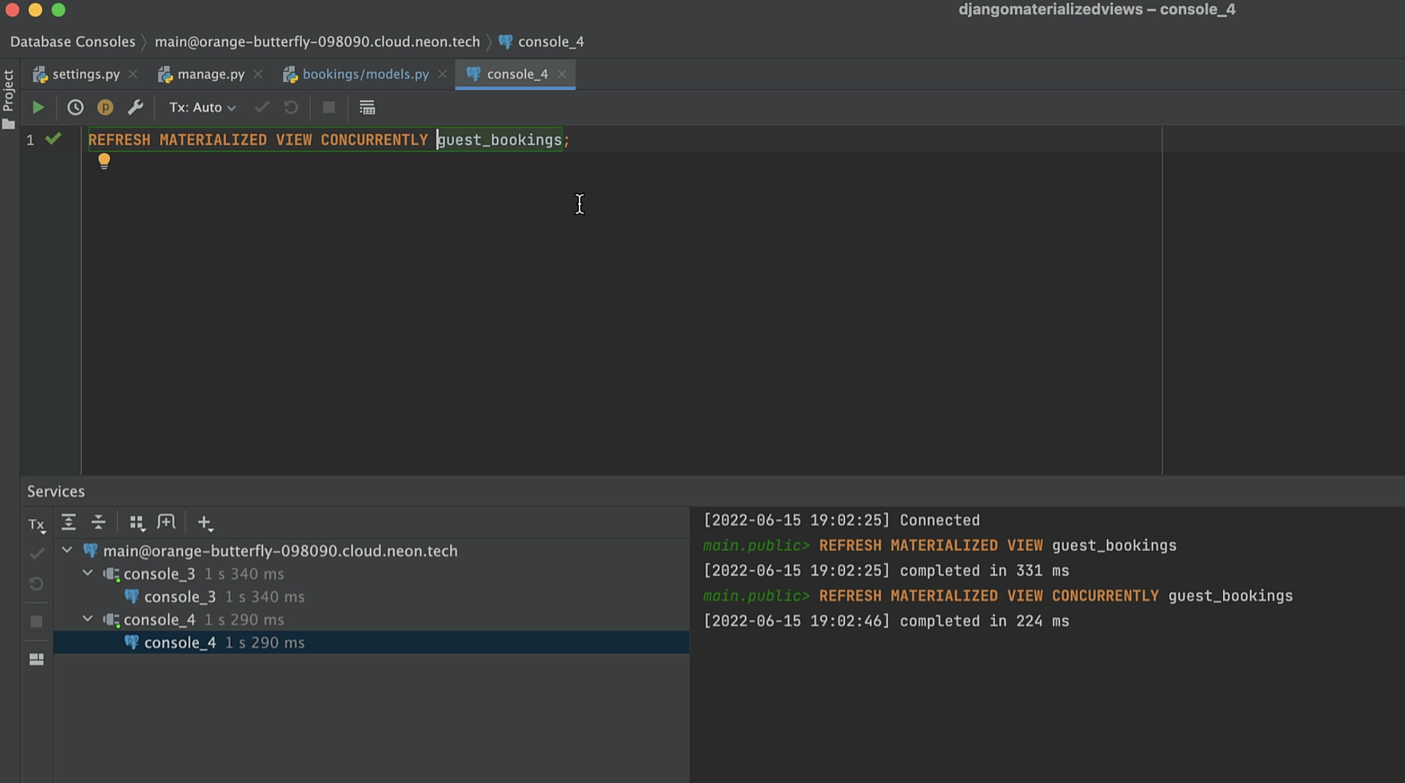This screenshot has width=1405, height=783.
Task: Switch to the manage.py tab
Action: pos(211,74)
